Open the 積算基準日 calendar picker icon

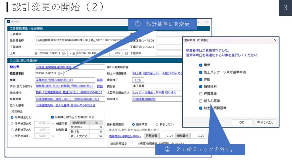tap(60, 73)
